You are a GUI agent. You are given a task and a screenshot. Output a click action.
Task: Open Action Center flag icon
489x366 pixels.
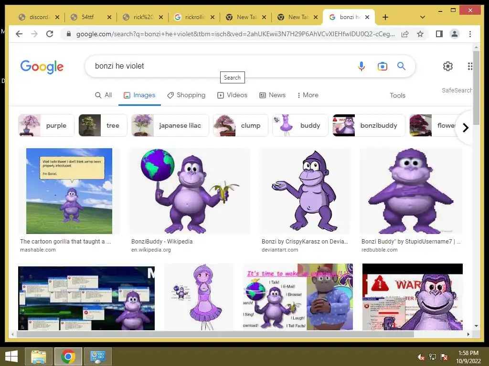coord(444,357)
